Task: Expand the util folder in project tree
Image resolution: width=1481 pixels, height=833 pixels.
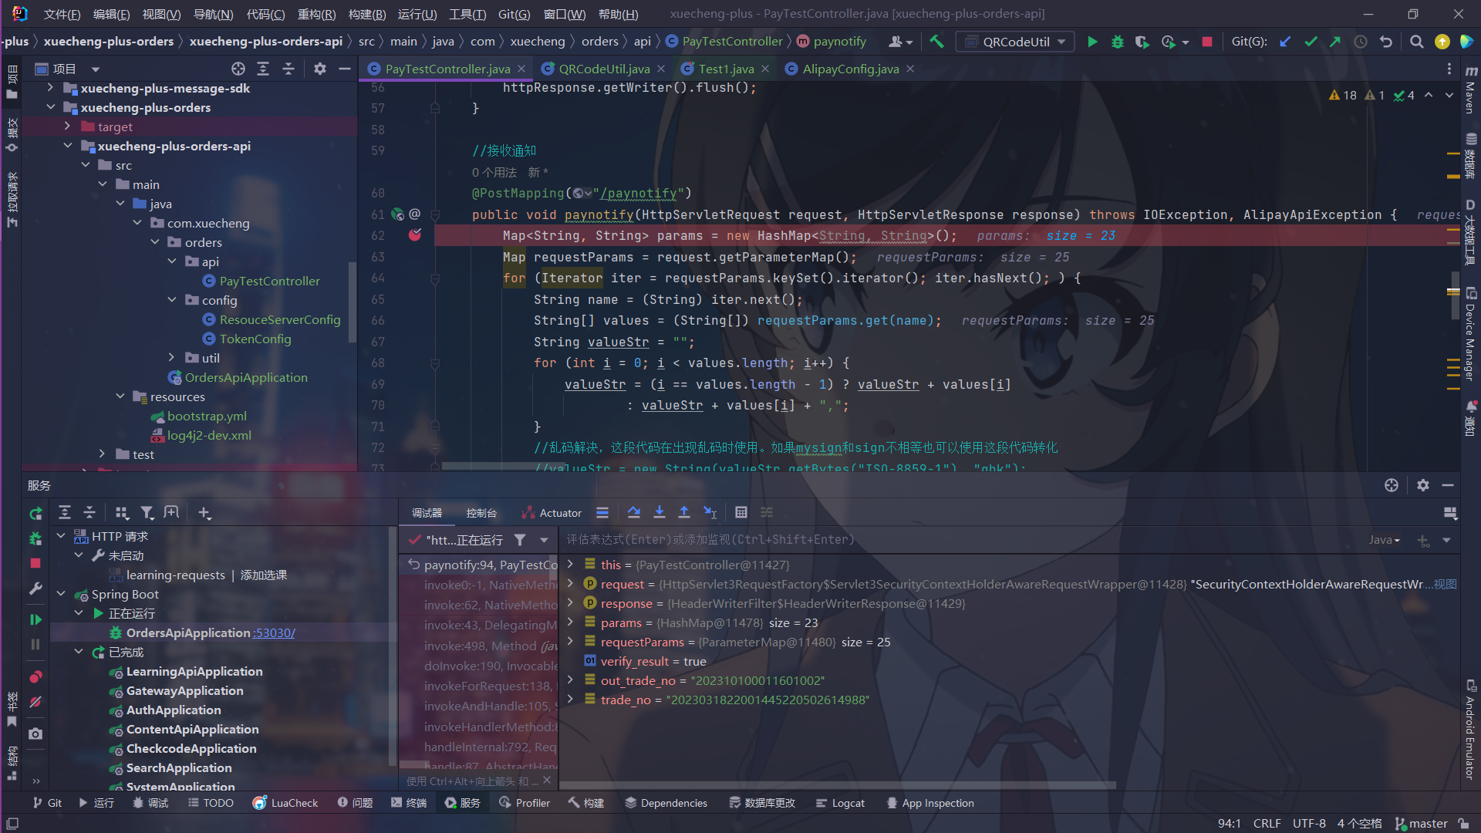Action: point(171,358)
